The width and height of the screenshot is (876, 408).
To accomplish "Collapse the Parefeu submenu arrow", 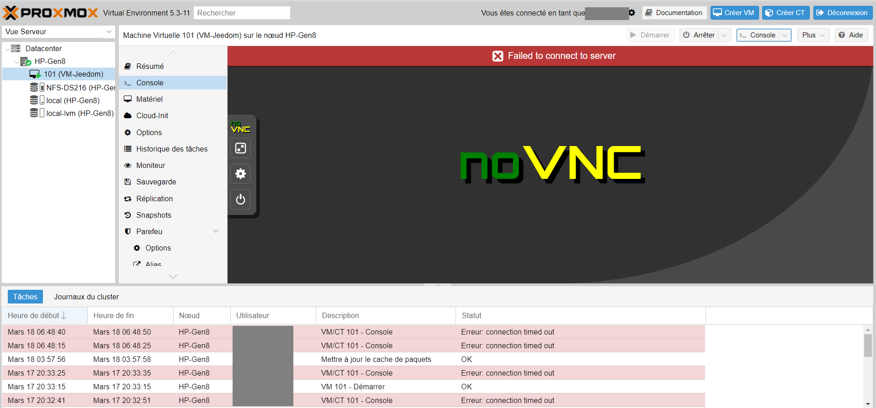I will (216, 231).
